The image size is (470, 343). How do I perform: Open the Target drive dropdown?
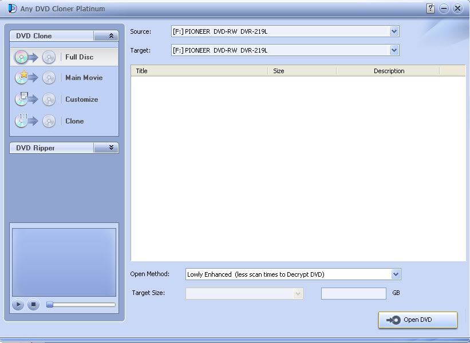point(394,50)
